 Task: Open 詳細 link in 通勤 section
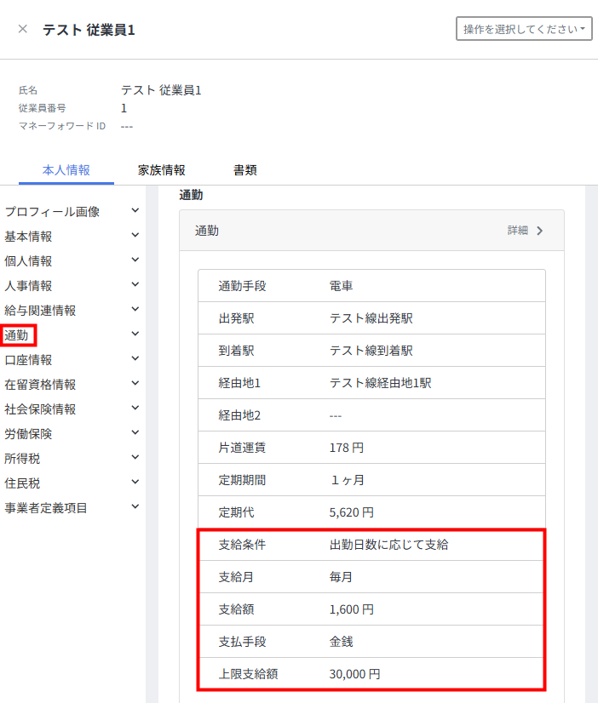pyautogui.click(x=518, y=231)
